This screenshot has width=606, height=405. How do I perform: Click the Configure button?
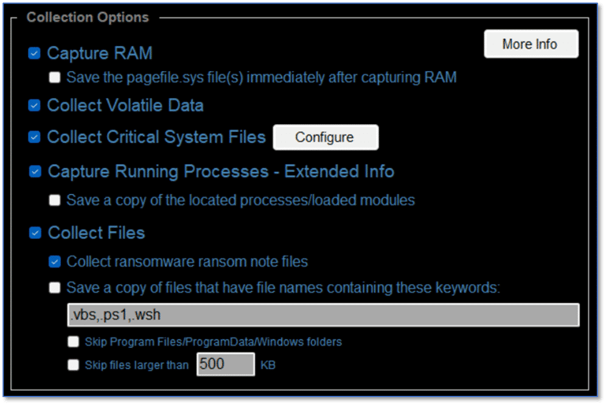326,137
